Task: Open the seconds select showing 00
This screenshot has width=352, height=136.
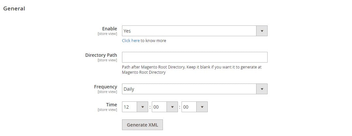Action: (x=195, y=107)
